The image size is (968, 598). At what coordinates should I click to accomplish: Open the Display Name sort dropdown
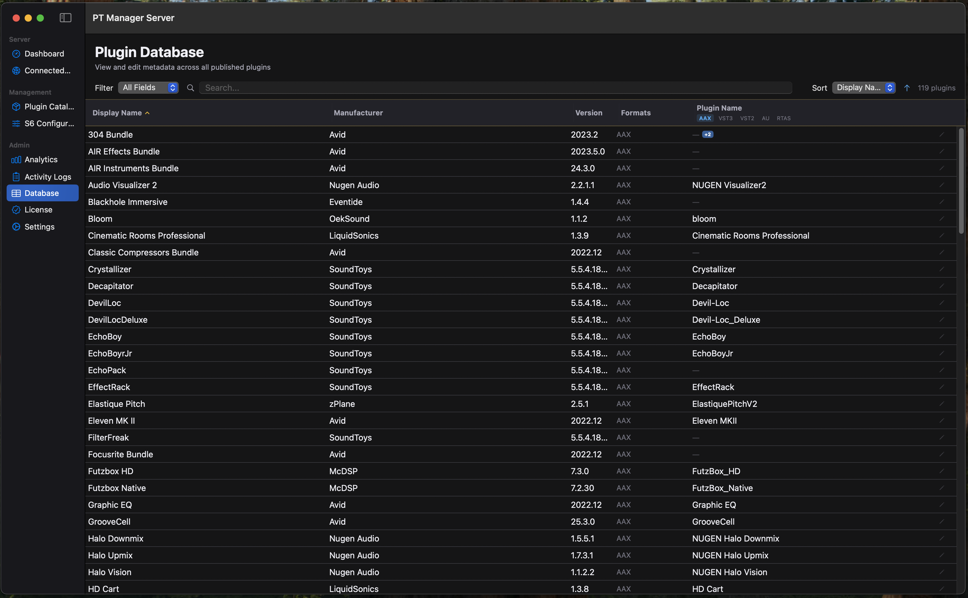(x=864, y=88)
